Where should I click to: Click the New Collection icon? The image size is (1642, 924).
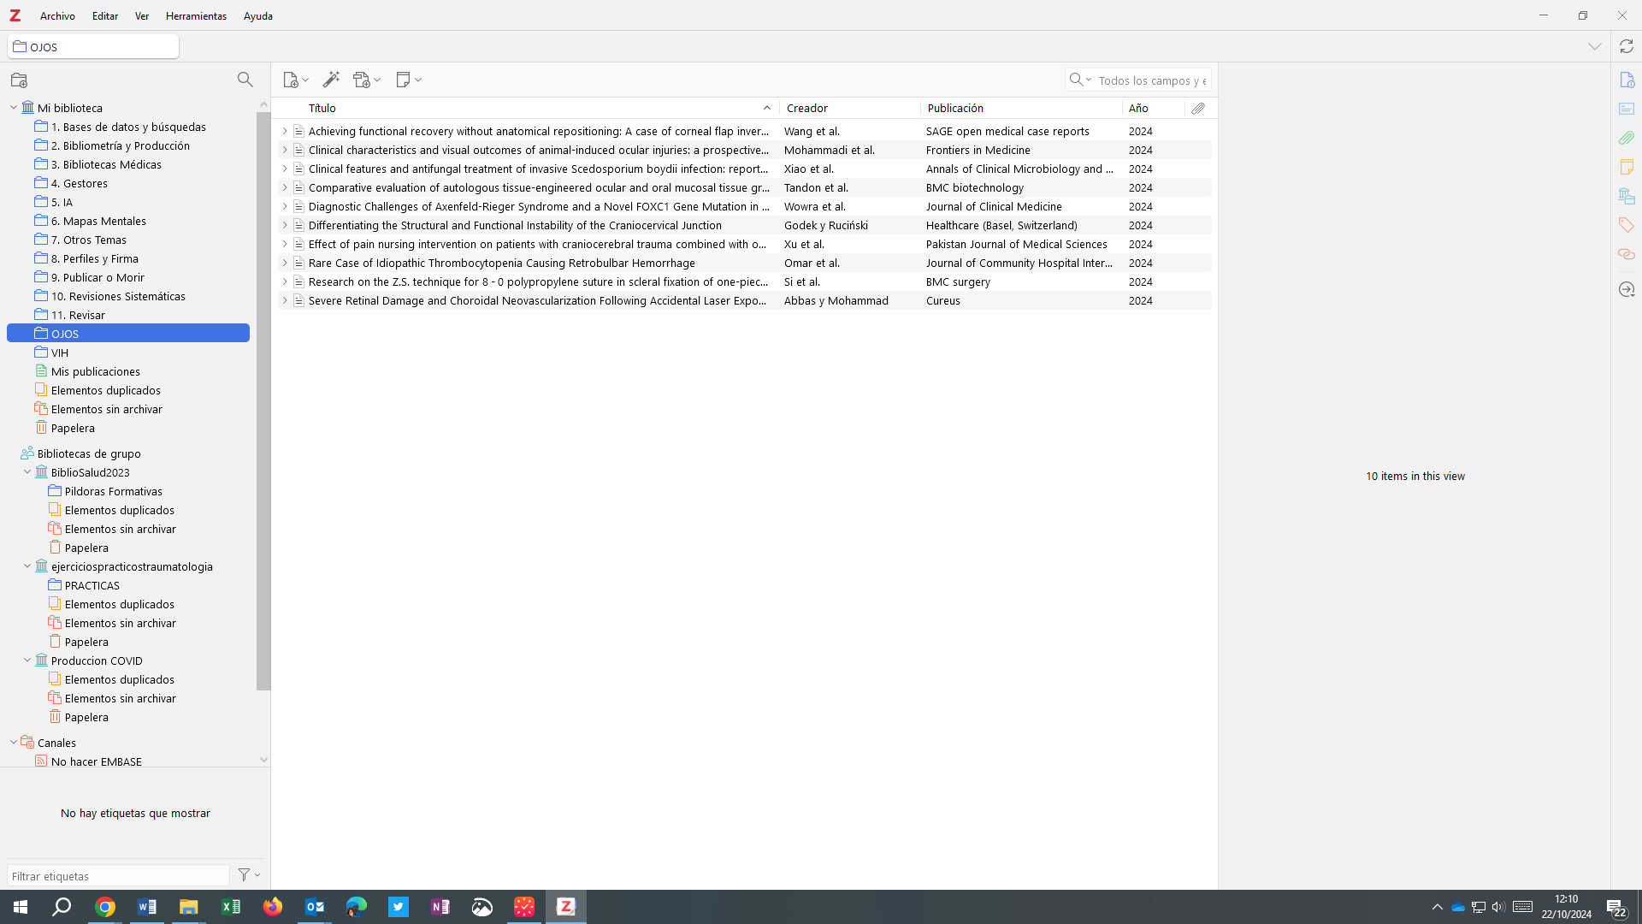[19, 80]
